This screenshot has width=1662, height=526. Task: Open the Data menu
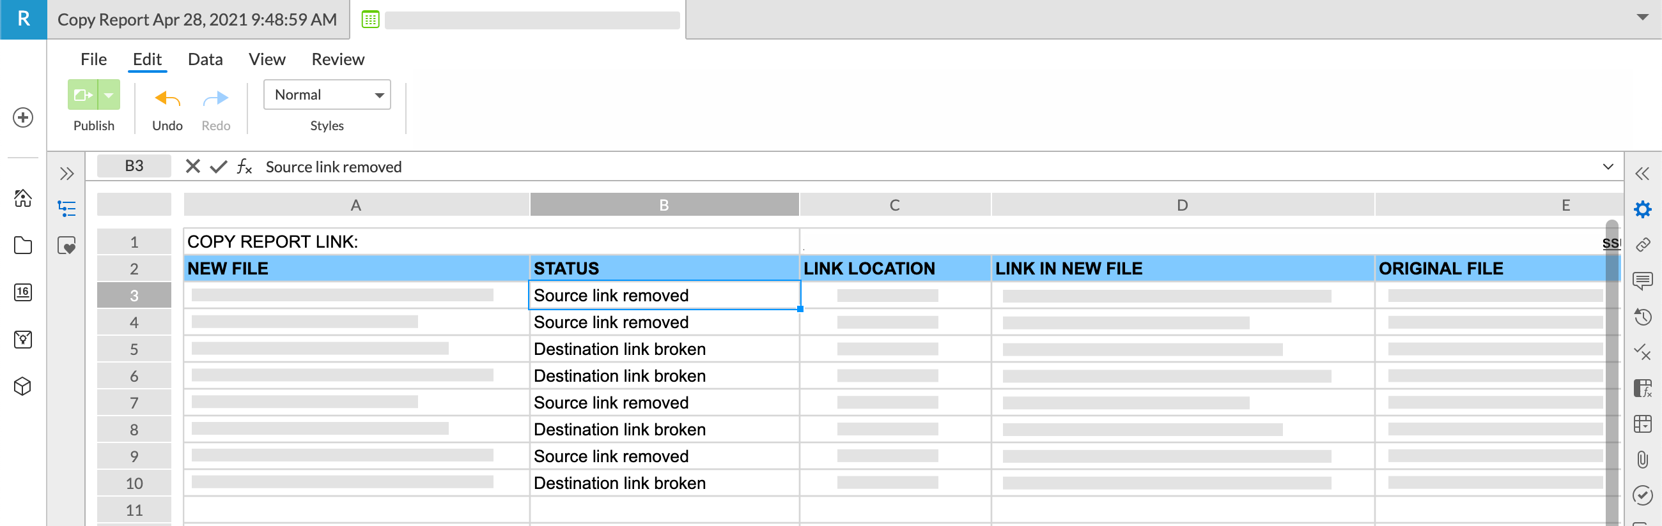pyautogui.click(x=205, y=59)
